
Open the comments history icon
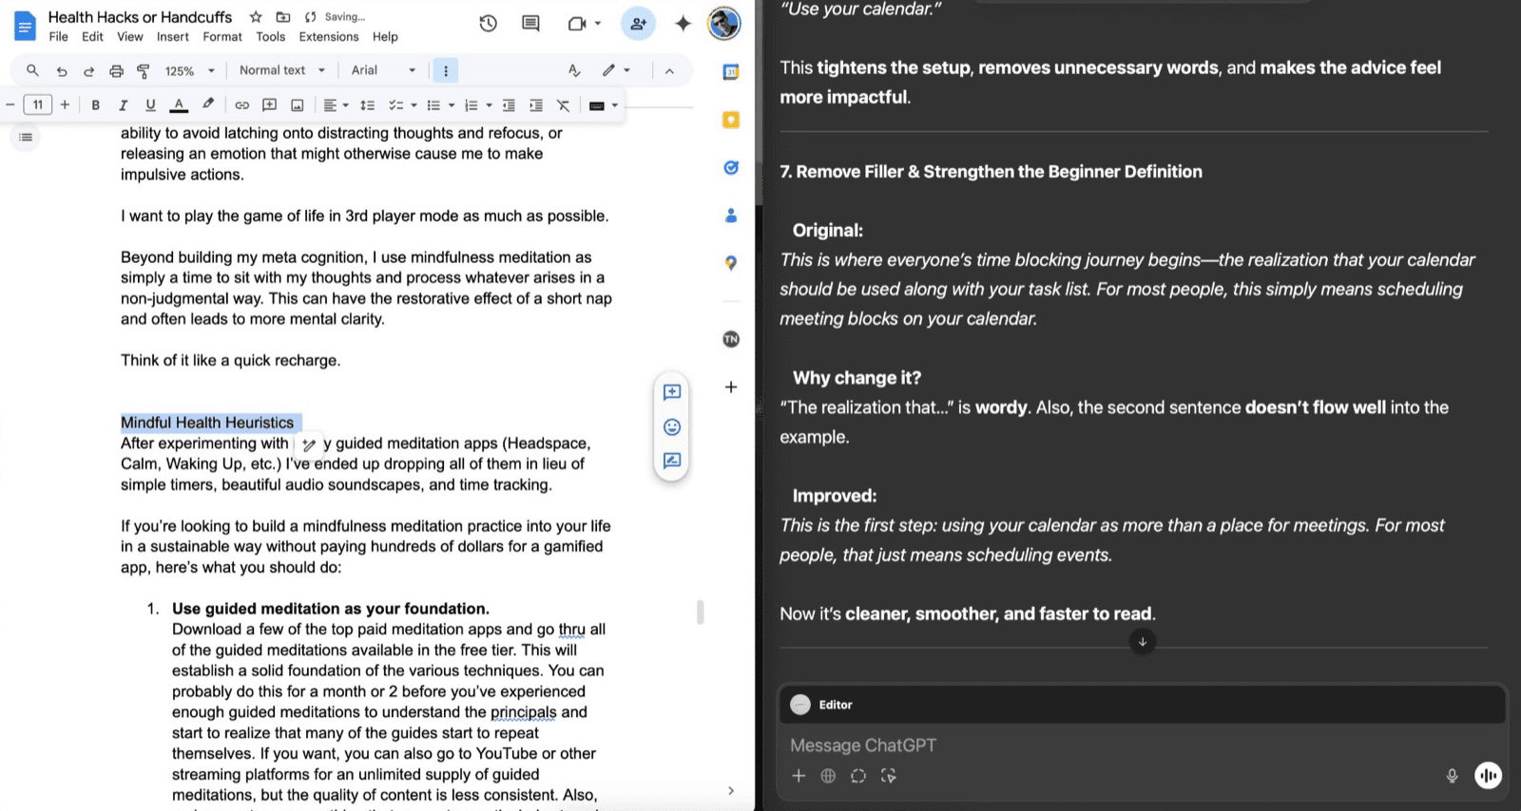(531, 24)
